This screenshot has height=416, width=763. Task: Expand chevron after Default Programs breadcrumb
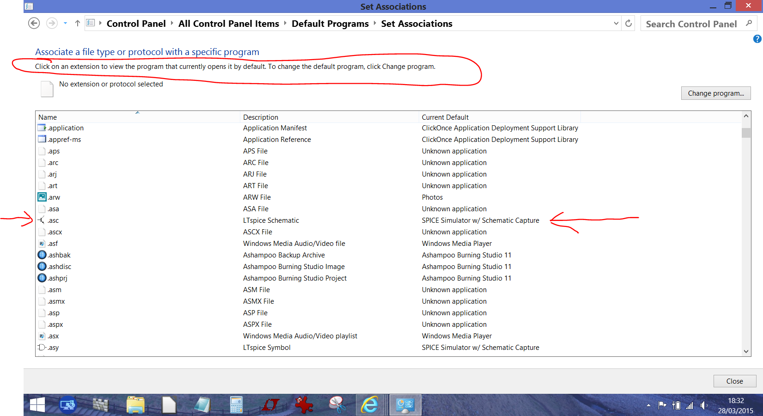point(375,23)
